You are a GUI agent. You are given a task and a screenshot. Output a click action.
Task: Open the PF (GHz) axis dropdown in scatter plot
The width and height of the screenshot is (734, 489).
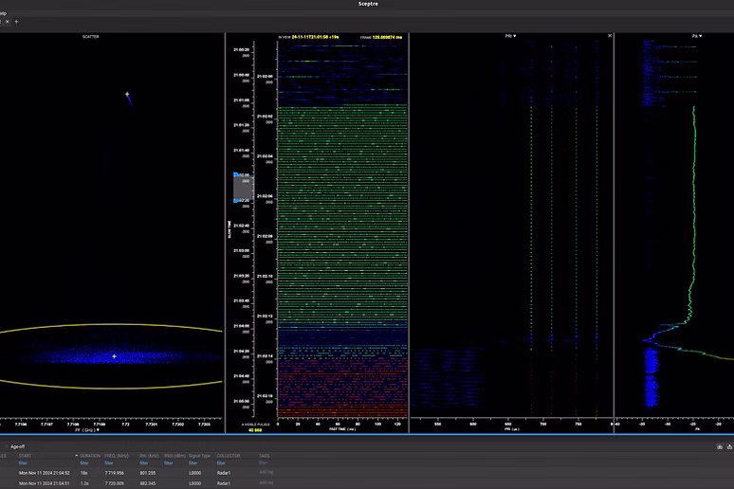point(87,429)
